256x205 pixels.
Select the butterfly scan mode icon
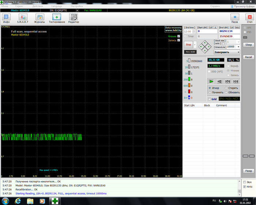(x=236, y=81)
